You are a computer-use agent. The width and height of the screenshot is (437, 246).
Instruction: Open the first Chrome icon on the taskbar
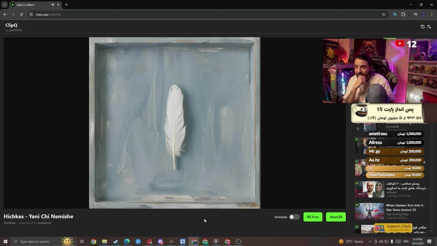tap(93, 242)
